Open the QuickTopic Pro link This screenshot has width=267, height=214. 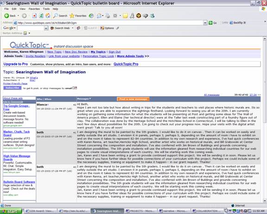(x=126, y=64)
